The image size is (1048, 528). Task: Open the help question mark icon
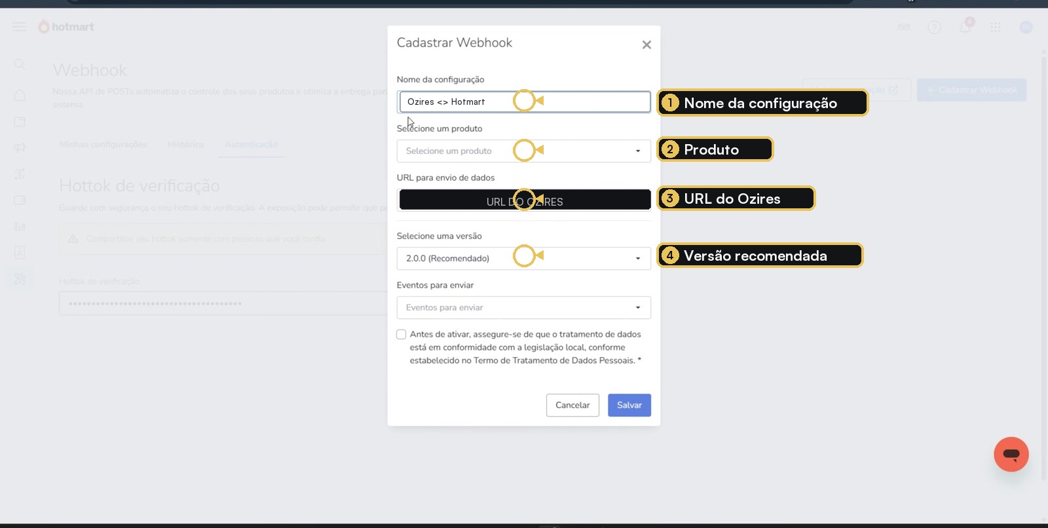click(x=935, y=28)
